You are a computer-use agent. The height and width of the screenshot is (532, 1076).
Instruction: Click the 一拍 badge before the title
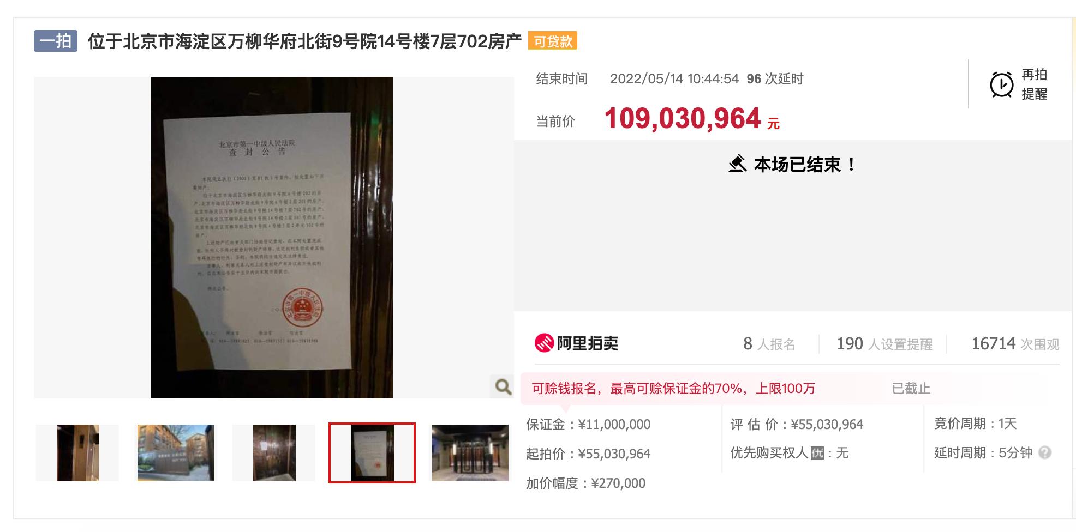pos(56,41)
